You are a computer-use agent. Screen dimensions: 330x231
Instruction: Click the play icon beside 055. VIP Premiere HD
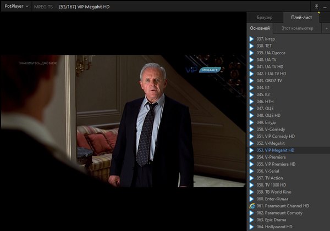251,164
